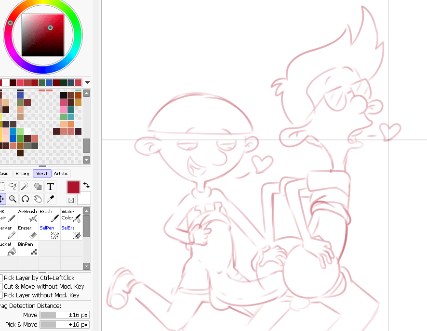Click the brush tray scrollbar down arrow
The height and width of the screenshot is (331, 427).
click(x=87, y=266)
